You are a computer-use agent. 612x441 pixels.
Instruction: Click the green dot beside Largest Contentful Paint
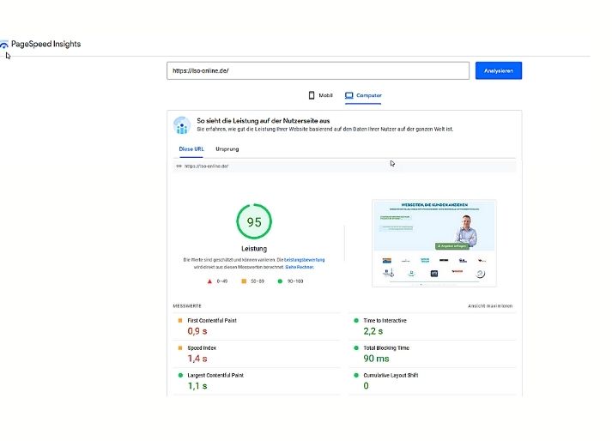click(x=180, y=375)
